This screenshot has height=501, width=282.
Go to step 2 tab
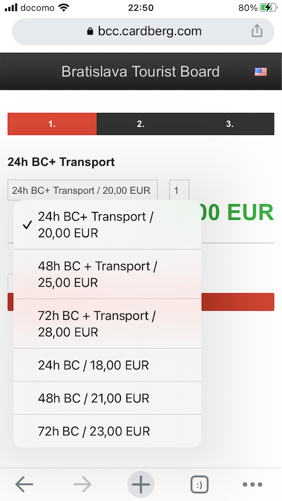click(141, 124)
